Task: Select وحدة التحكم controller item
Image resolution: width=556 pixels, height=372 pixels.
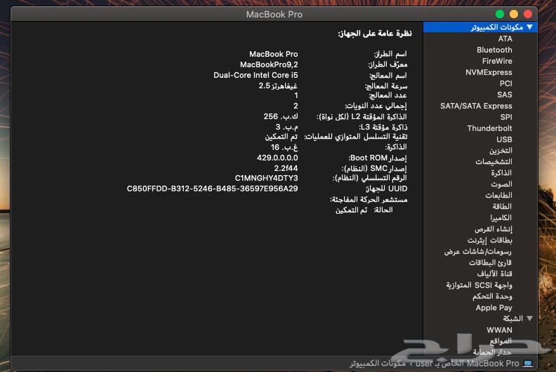Action: click(x=492, y=296)
